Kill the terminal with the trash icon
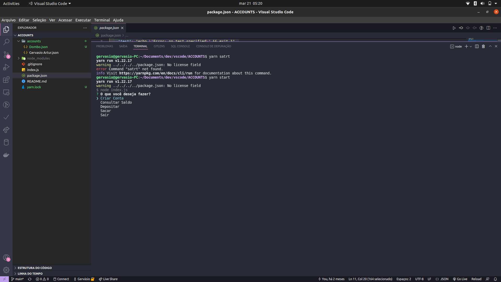 [483, 46]
